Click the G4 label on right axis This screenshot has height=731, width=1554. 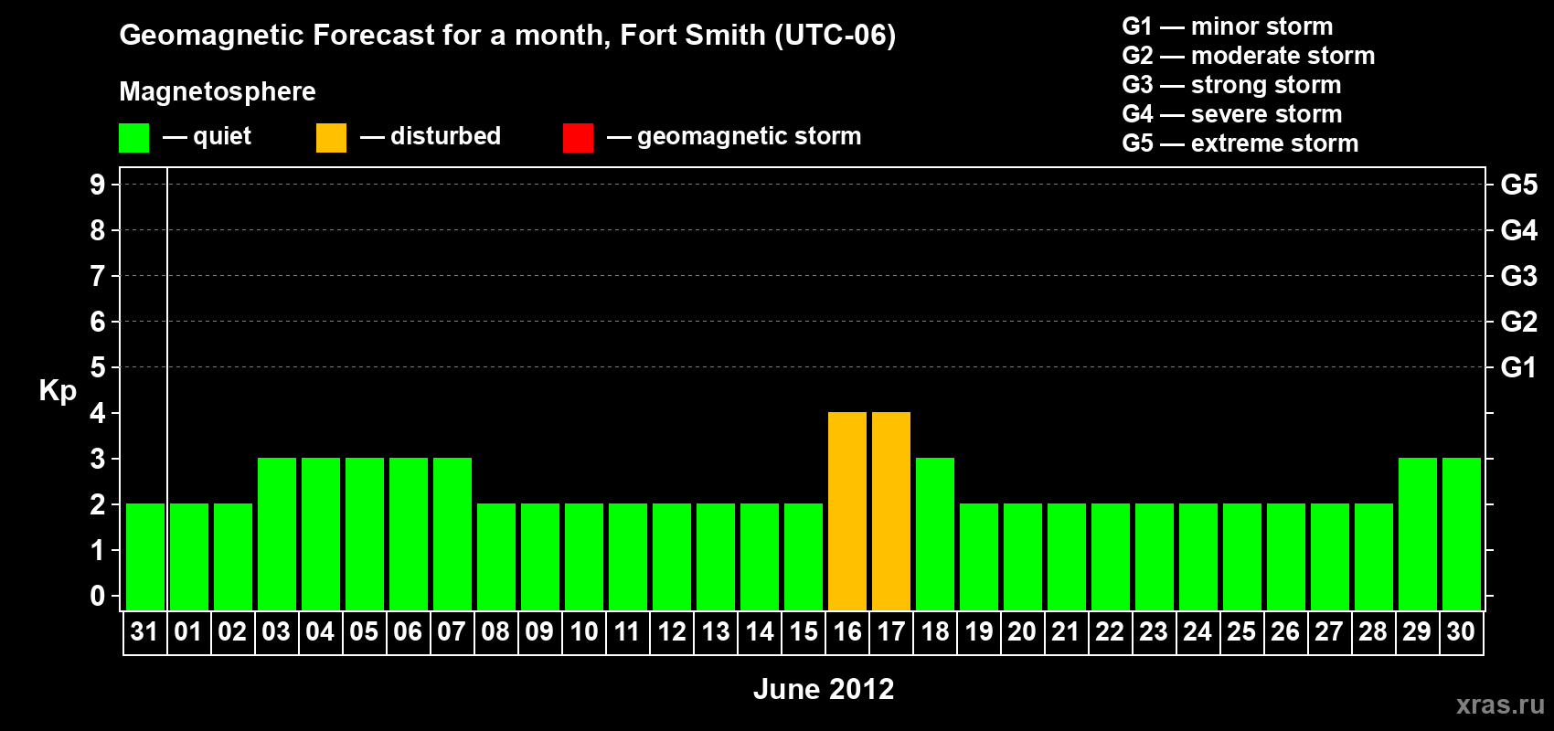coord(1518,230)
